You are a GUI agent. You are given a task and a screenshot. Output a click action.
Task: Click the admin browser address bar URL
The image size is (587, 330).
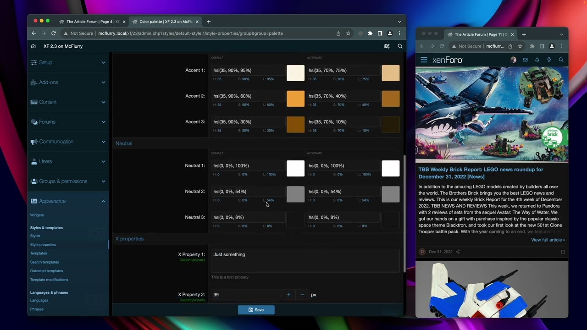tap(190, 33)
